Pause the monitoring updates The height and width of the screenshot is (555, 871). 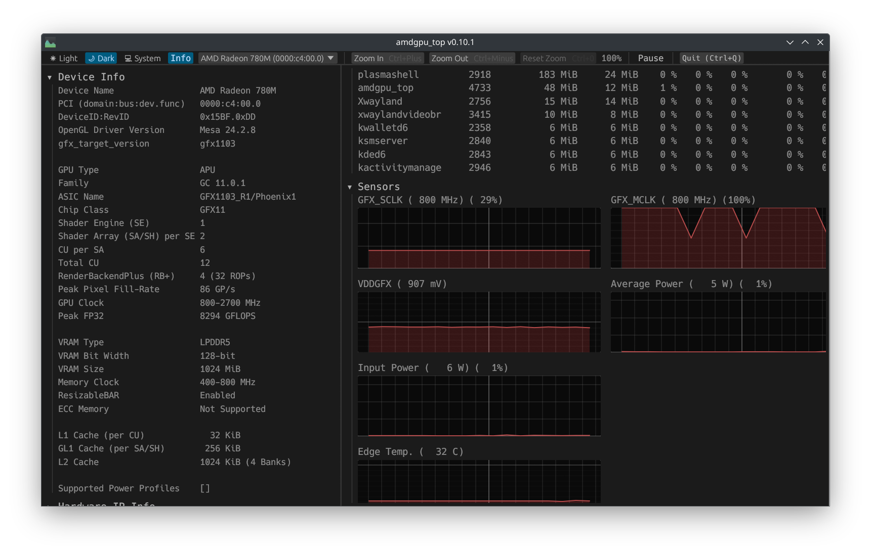click(650, 59)
